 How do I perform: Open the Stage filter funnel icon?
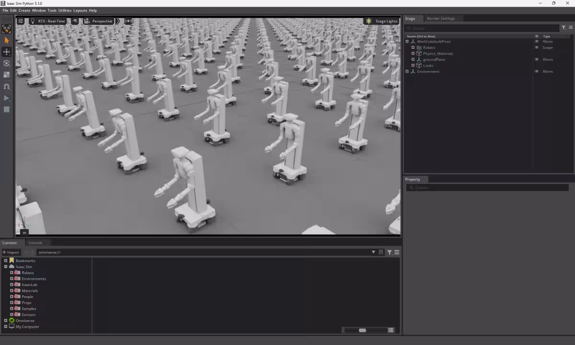pyautogui.click(x=564, y=28)
